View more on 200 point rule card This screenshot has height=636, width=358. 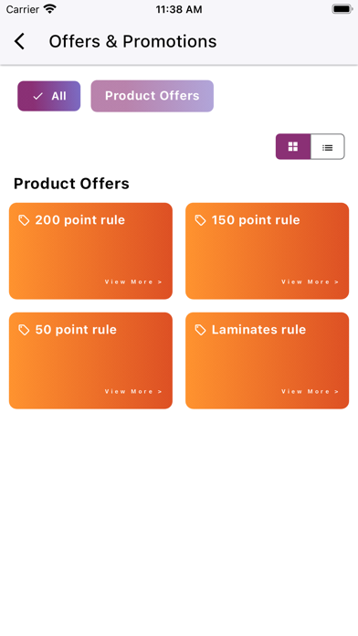(133, 281)
